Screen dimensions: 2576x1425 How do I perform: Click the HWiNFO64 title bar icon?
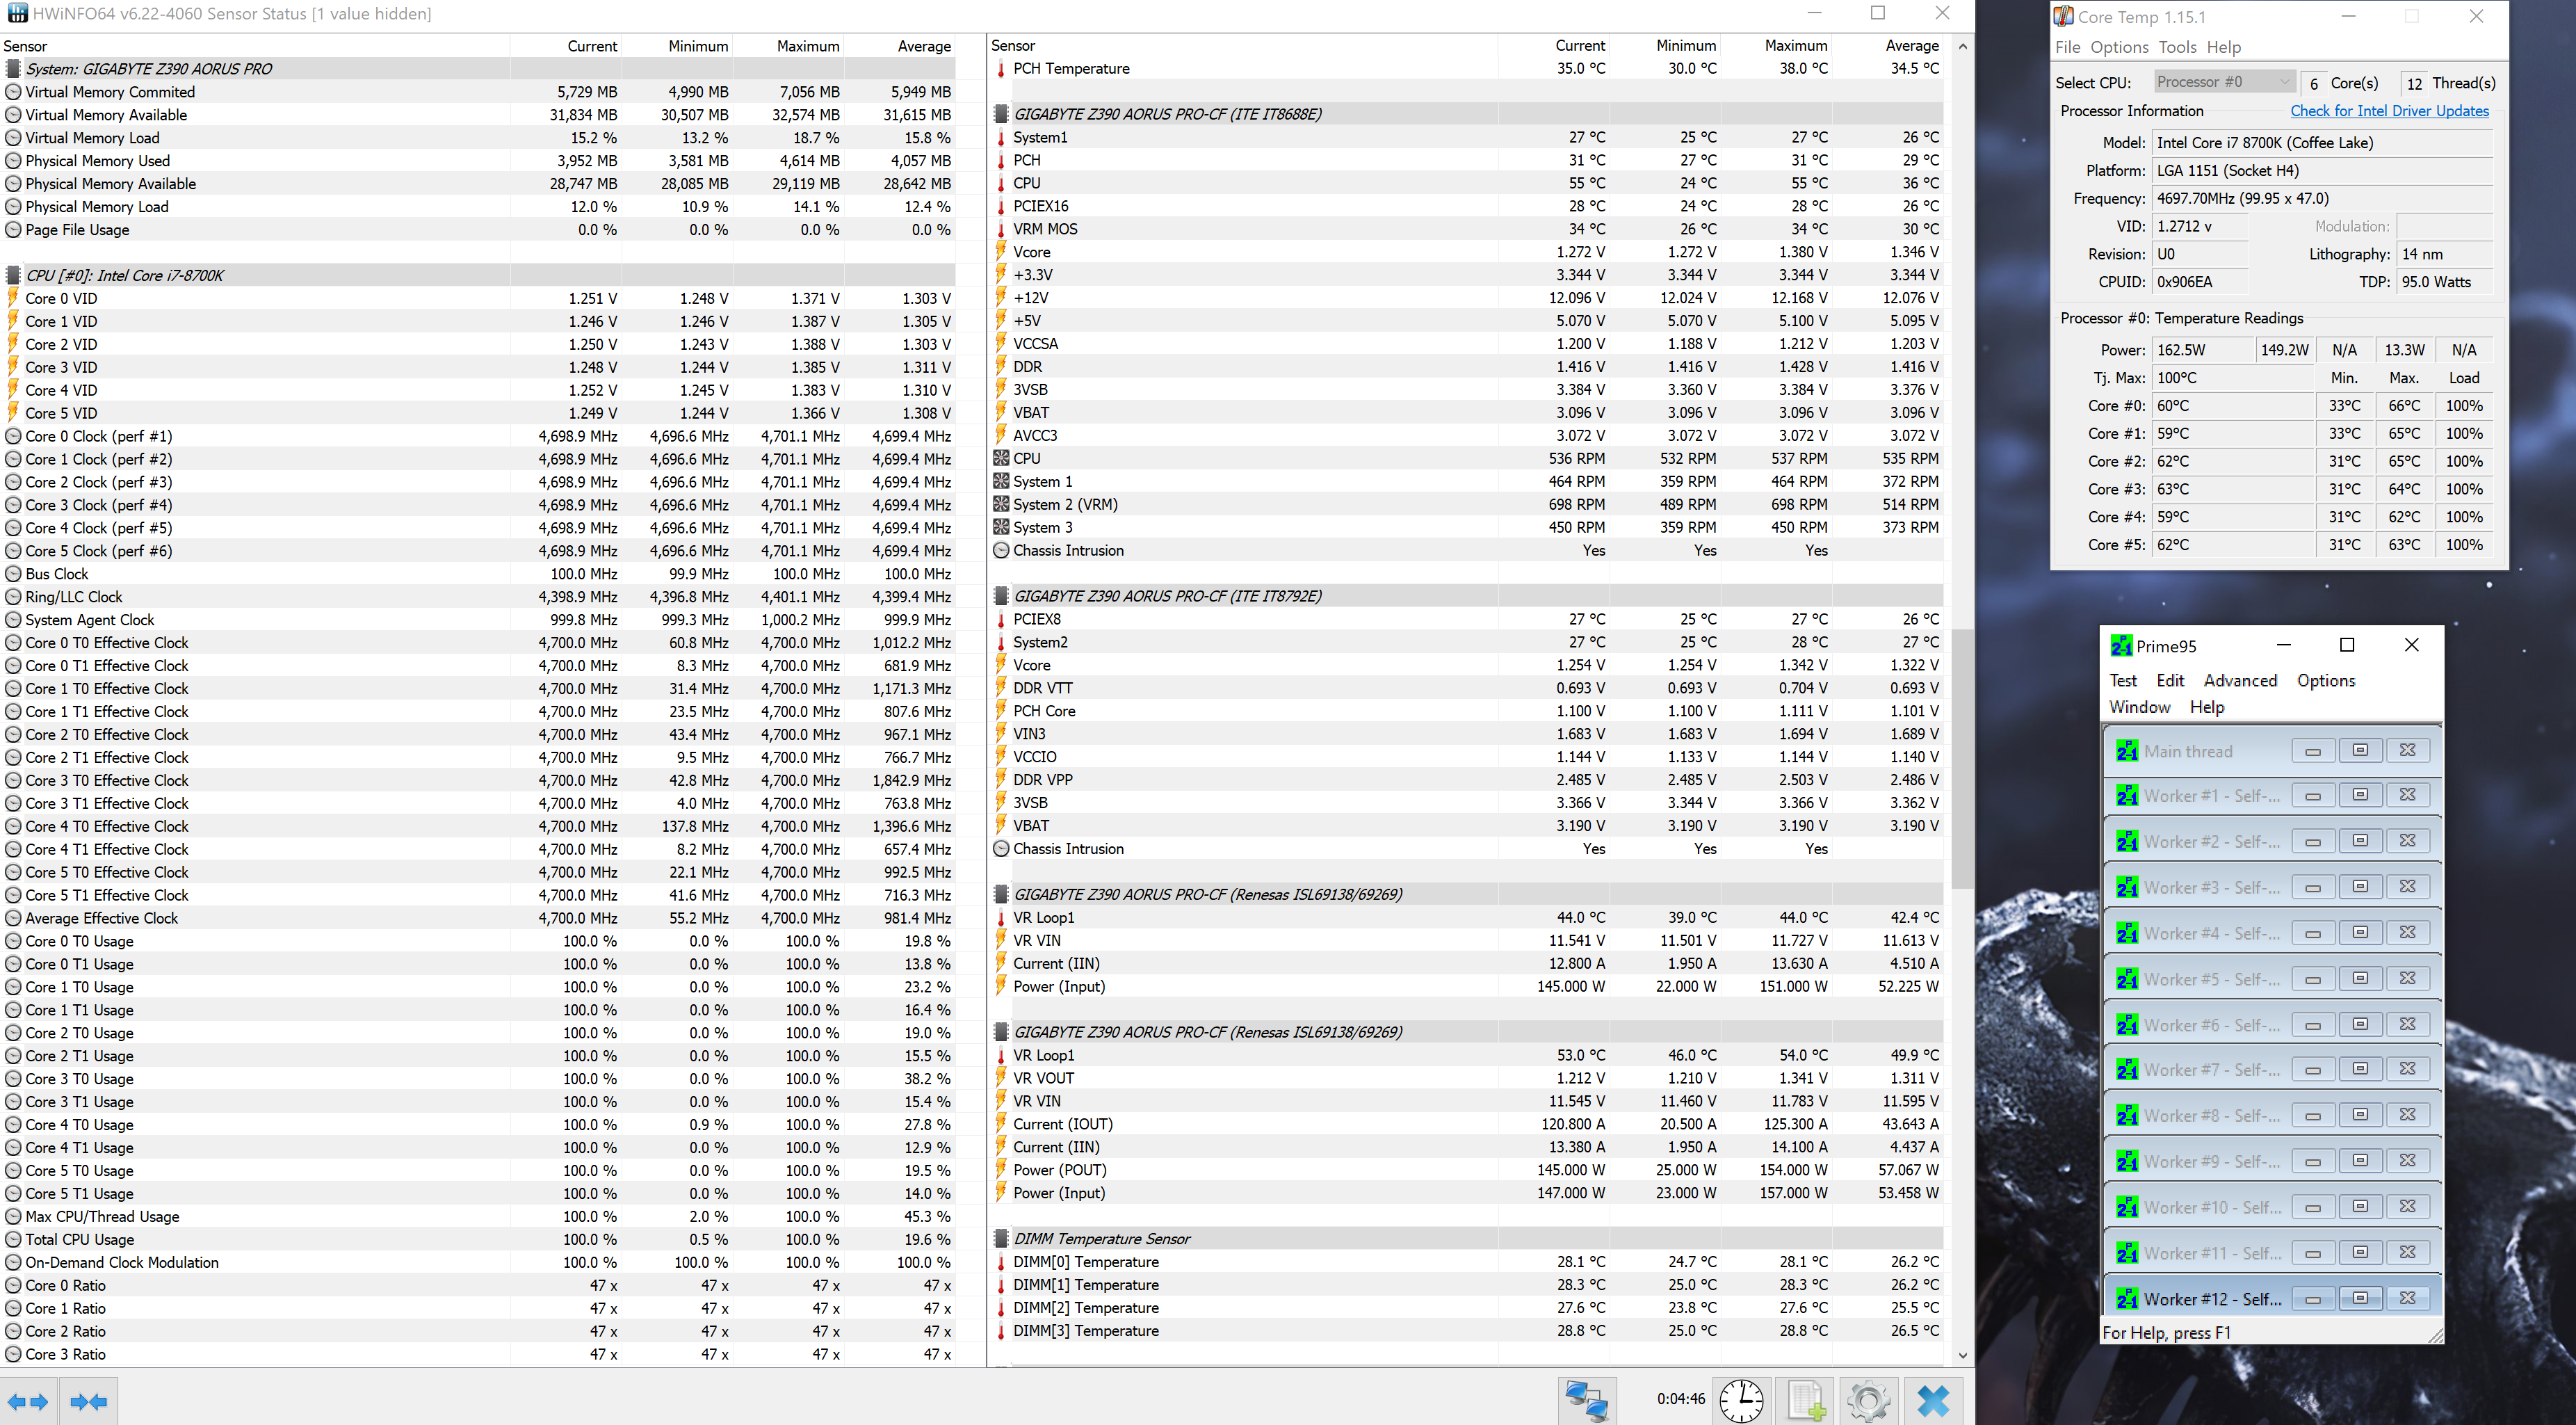[x=17, y=13]
